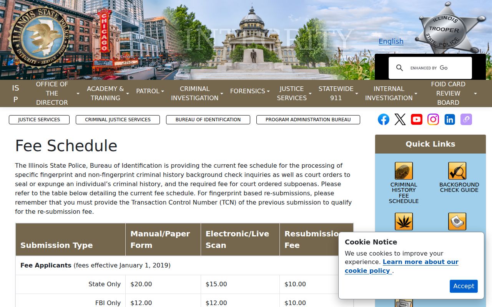Click the purple link-chain icon
Viewport: 492px width, 307px height.
pos(466,119)
